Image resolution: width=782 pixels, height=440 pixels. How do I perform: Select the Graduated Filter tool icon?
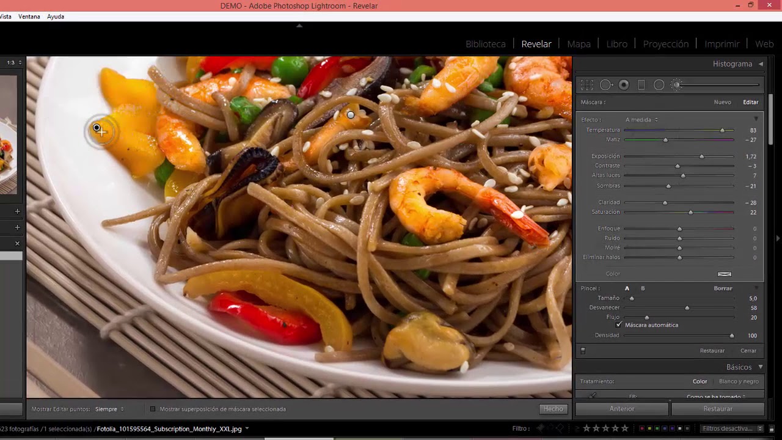641,85
